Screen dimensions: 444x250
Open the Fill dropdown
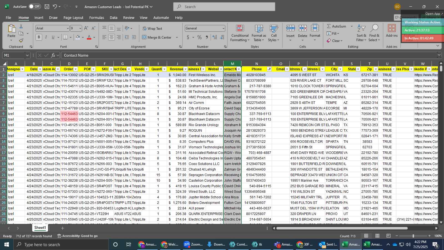coord(333,33)
